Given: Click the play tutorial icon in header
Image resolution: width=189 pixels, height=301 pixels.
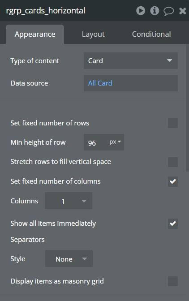Looking at the screenshot, I should point(141,11).
